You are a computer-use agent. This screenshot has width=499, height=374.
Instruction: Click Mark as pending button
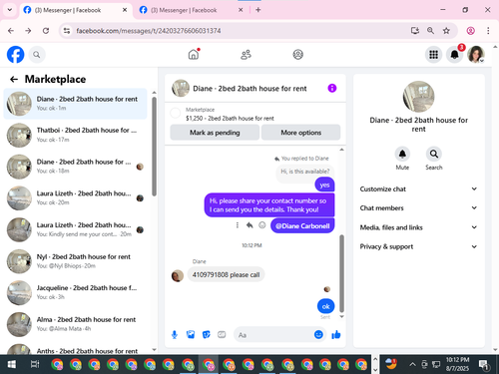(215, 133)
